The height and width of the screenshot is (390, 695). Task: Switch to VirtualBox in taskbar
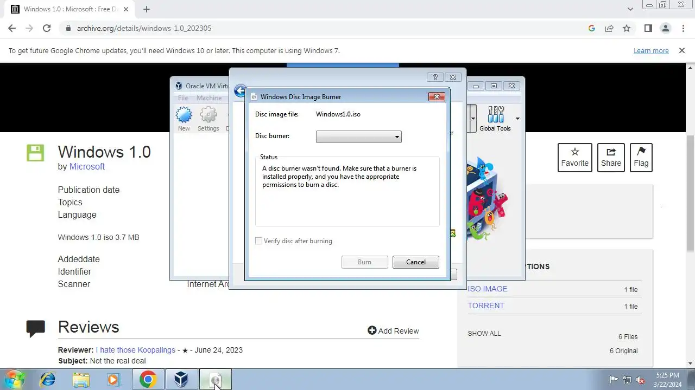click(x=181, y=380)
